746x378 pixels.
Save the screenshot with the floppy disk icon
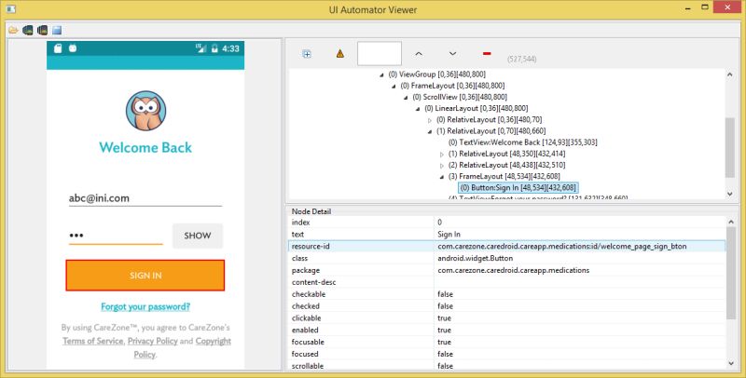tap(57, 31)
